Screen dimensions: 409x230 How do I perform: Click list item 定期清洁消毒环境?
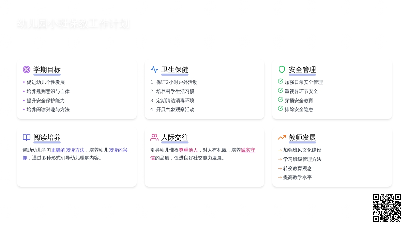[176, 101]
